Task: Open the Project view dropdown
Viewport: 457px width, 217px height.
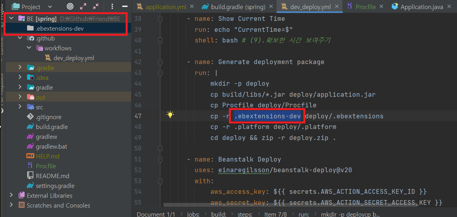Action: [32, 6]
